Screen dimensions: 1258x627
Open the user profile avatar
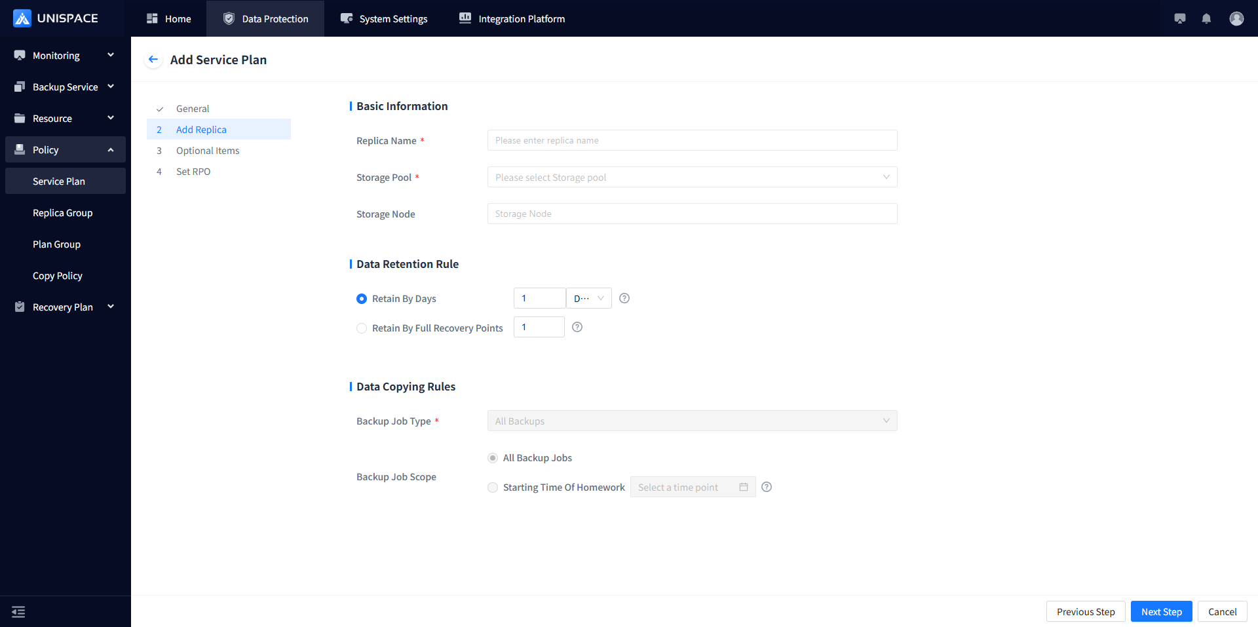[x=1236, y=18]
